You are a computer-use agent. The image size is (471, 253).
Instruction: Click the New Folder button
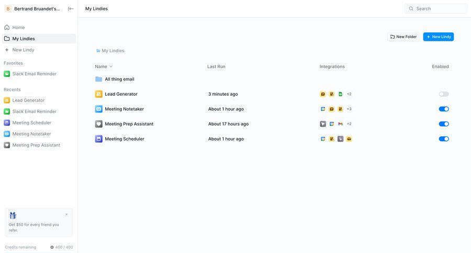(403, 37)
